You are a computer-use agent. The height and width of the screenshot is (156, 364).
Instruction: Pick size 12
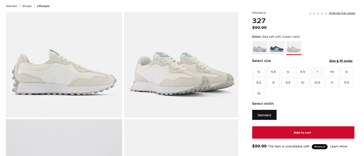click(259, 94)
